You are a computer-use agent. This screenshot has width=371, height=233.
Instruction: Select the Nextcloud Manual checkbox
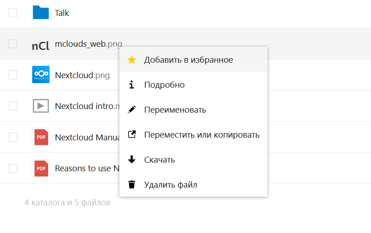point(13,137)
